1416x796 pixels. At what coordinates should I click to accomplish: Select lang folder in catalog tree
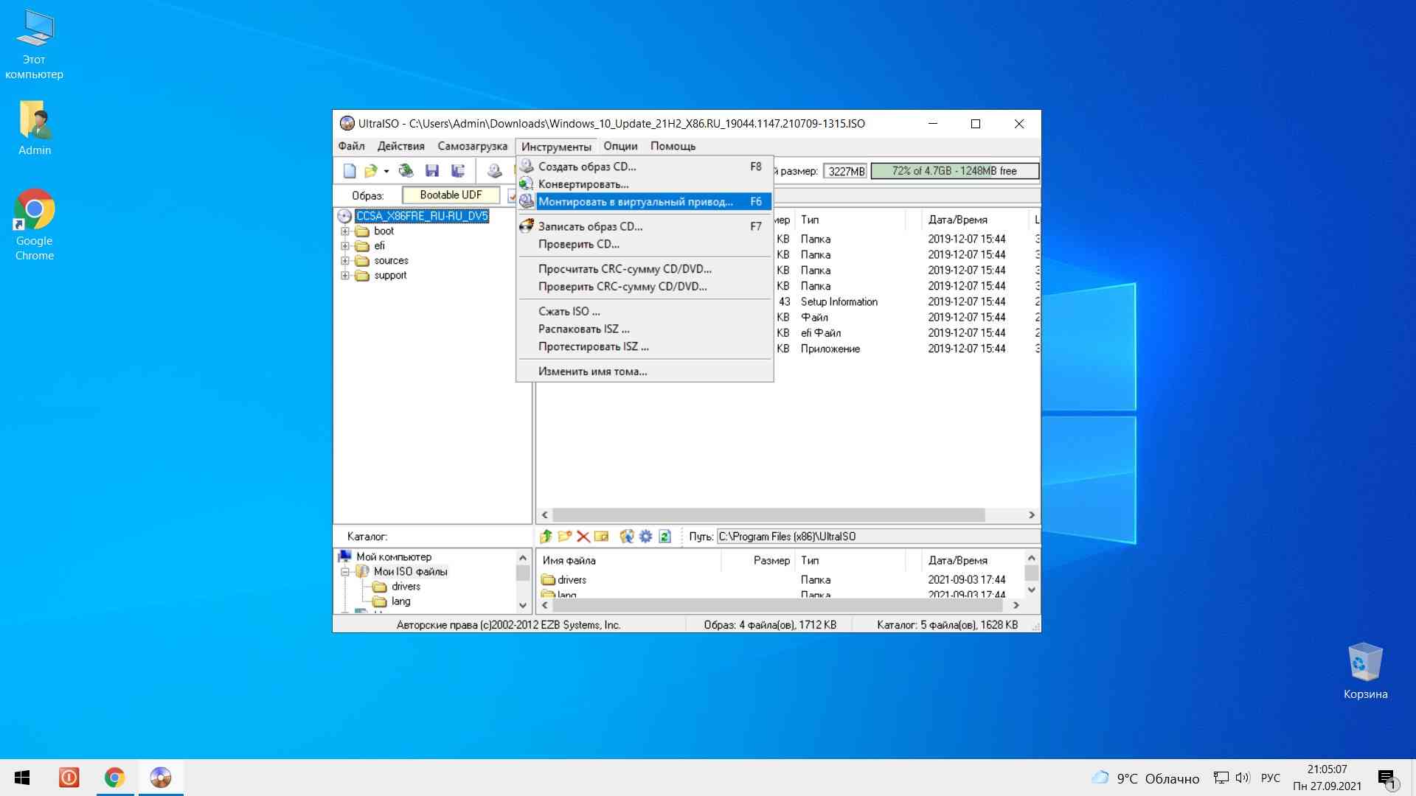coord(400,601)
